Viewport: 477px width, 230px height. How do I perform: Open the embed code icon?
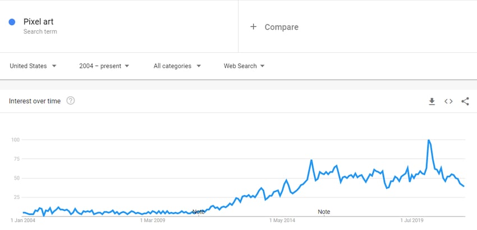coord(448,102)
